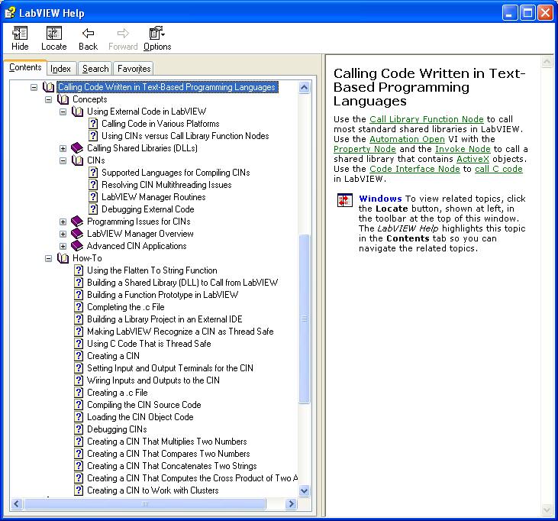Screen dimensions: 558x521
Task: Expand the Advanced CIN Applications node
Action: click(x=63, y=246)
